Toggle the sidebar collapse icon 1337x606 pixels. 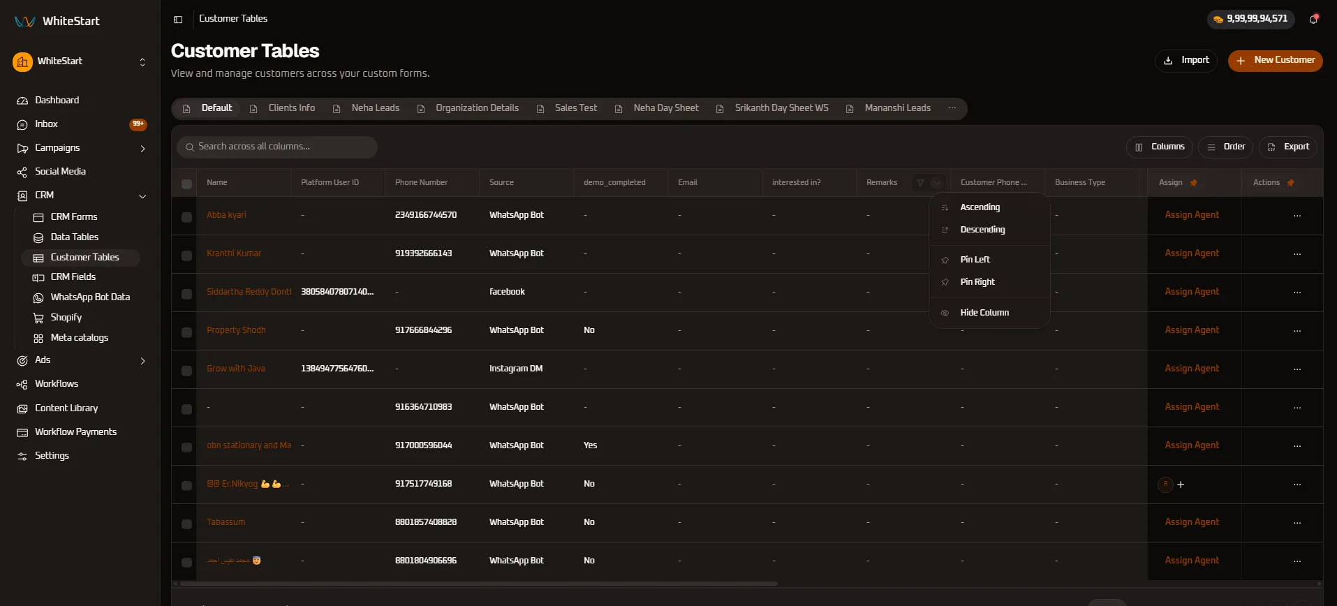tap(178, 20)
